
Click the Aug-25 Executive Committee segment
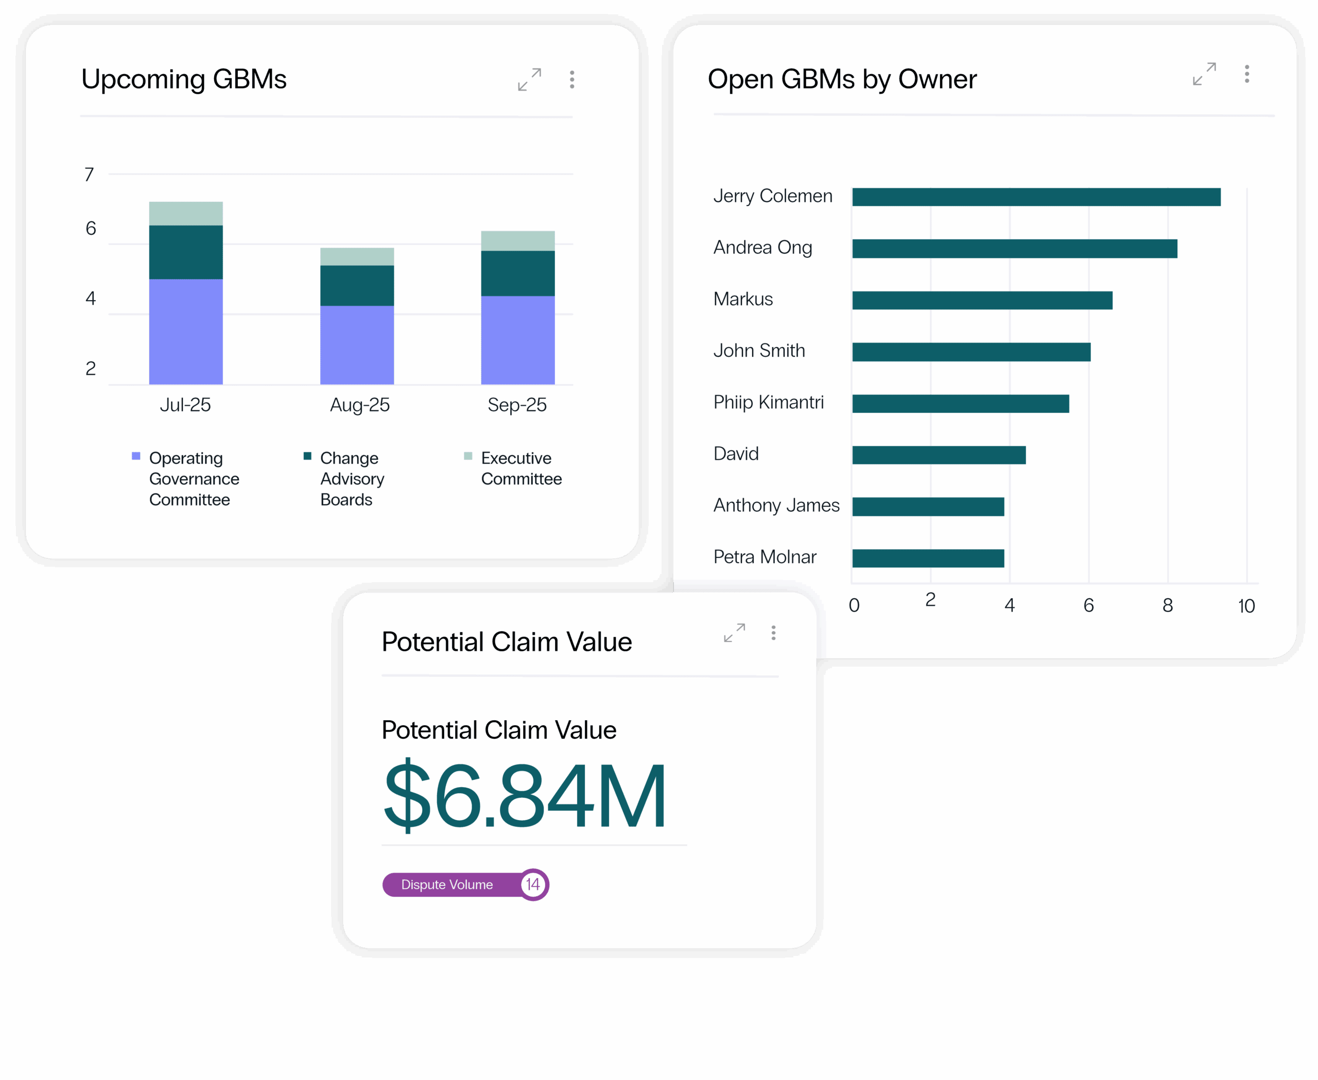[357, 257]
